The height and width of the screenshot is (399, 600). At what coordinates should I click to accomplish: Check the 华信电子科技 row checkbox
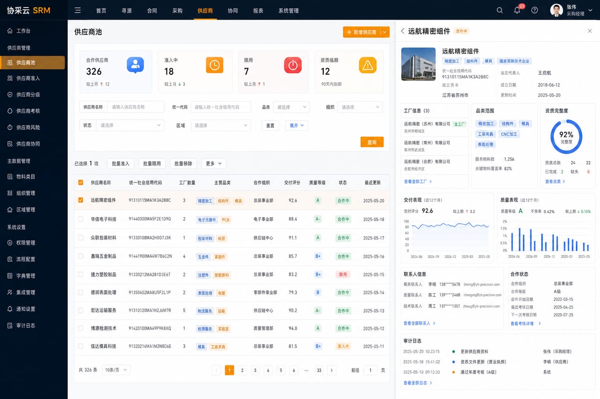(81, 219)
